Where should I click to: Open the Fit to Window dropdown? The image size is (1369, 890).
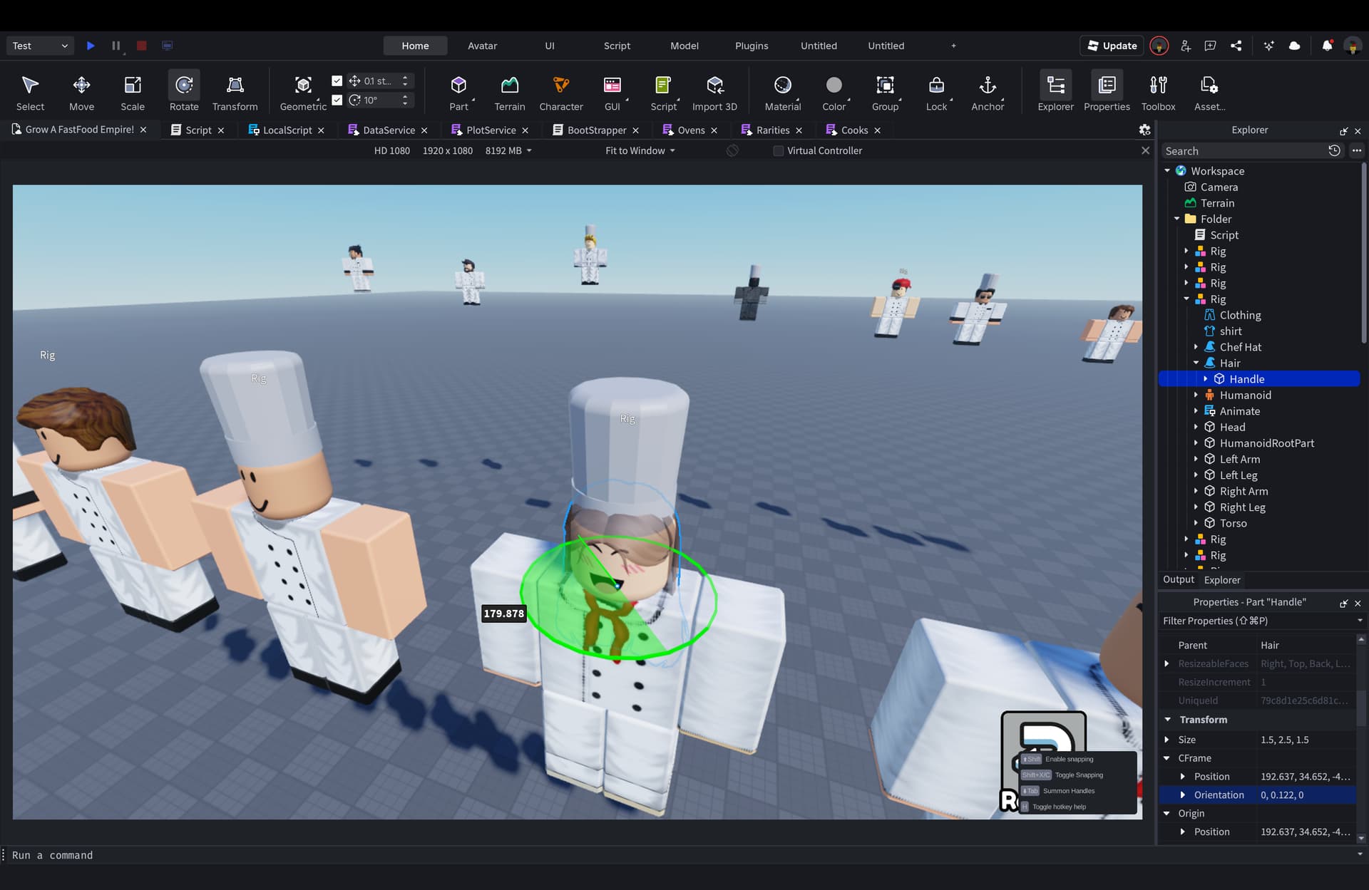pos(638,150)
